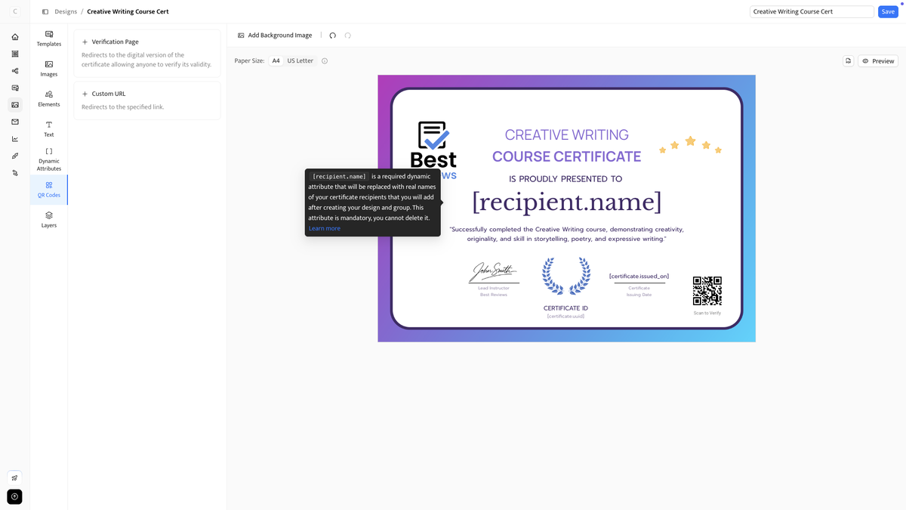Open the Elements panel
The width and height of the screenshot is (906, 510).
tap(48, 98)
